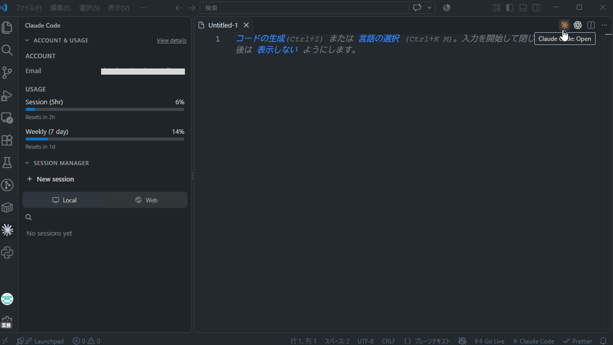Click 行 1、列 1 cursor position
Viewport: 613px width, 345px height.
(303, 341)
